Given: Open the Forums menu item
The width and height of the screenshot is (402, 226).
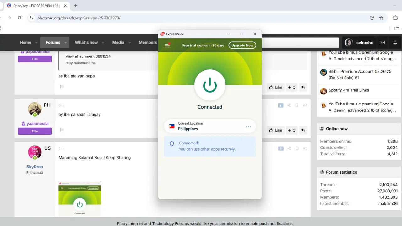Looking at the screenshot, I should coord(53,42).
